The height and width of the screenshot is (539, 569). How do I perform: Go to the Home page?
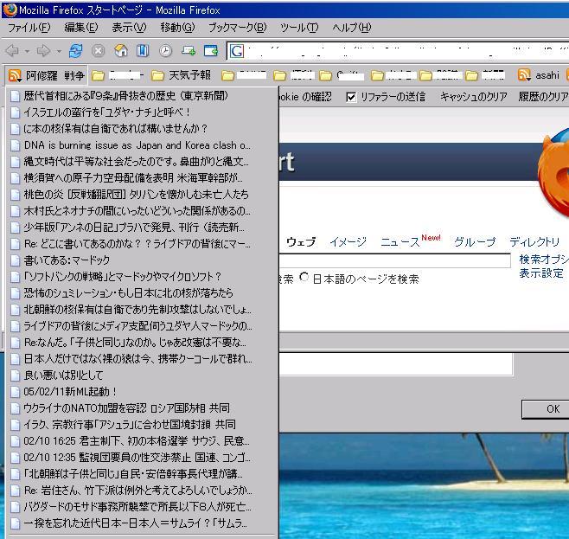click(x=121, y=51)
